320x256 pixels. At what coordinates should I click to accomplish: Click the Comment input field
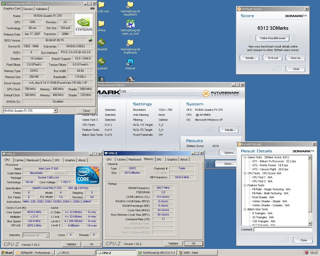pos(283,229)
